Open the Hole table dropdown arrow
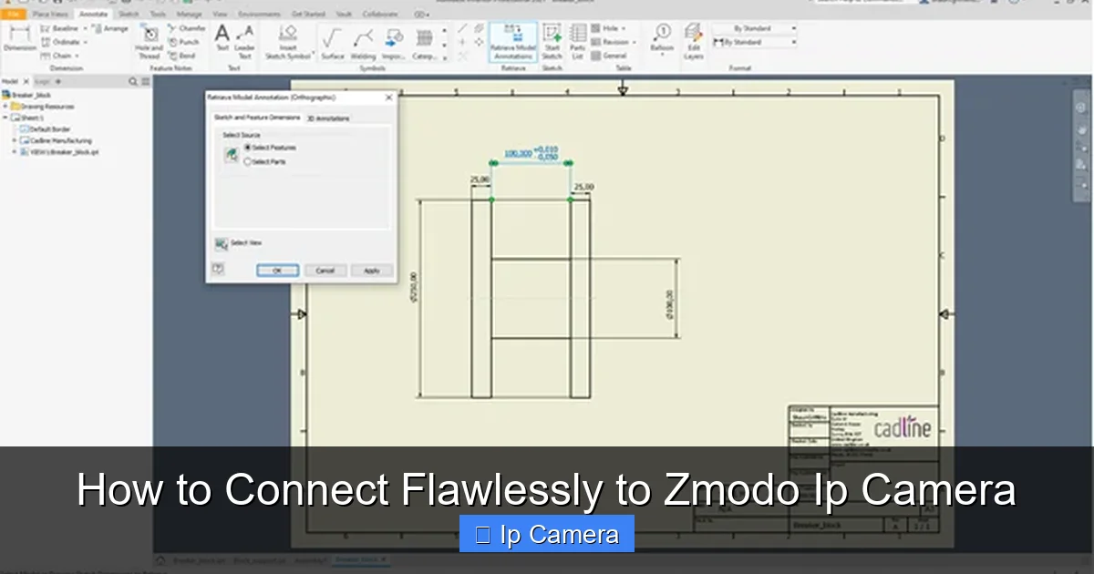The height and width of the screenshot is (574, 1094). pyautogui.click(x=625, y=28)
